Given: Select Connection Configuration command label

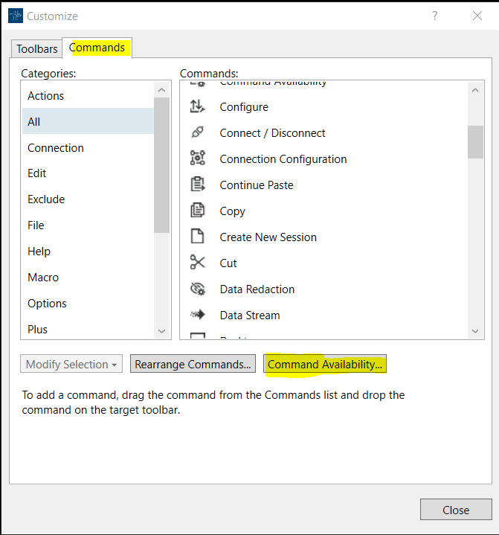Looking at the screenshot, I should pos(283,159).
